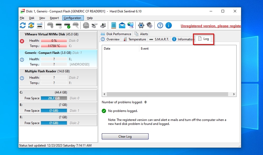Viewport: 263px width, 155px height.
Task: Click the log list right scroll arrow
Action: point(234,94)
